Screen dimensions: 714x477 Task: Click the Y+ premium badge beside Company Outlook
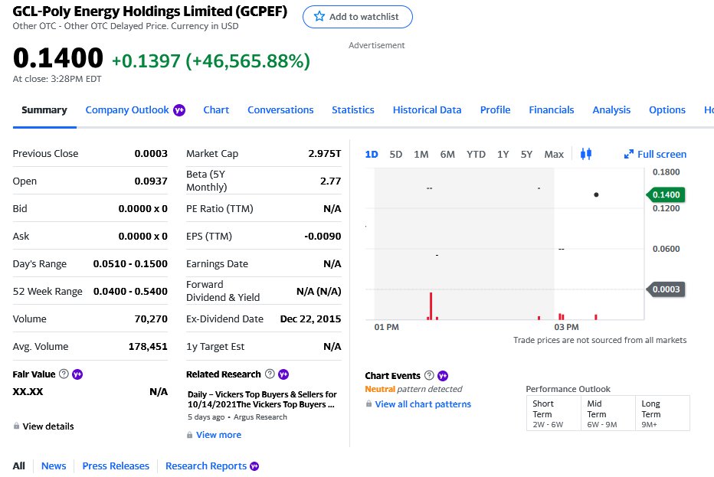click(179, 110)
